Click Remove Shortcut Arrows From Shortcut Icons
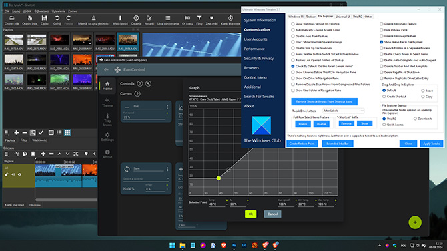This screenshot has width=447, height=251. [x=324, y=101]
